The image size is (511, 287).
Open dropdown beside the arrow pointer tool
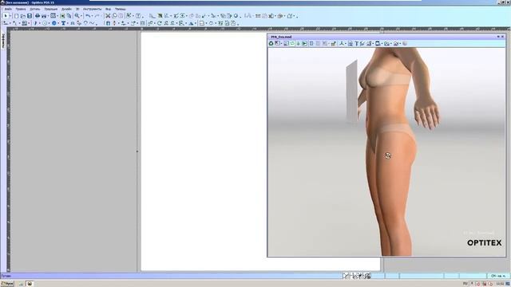pyautogui.click(x=10, y=16)
